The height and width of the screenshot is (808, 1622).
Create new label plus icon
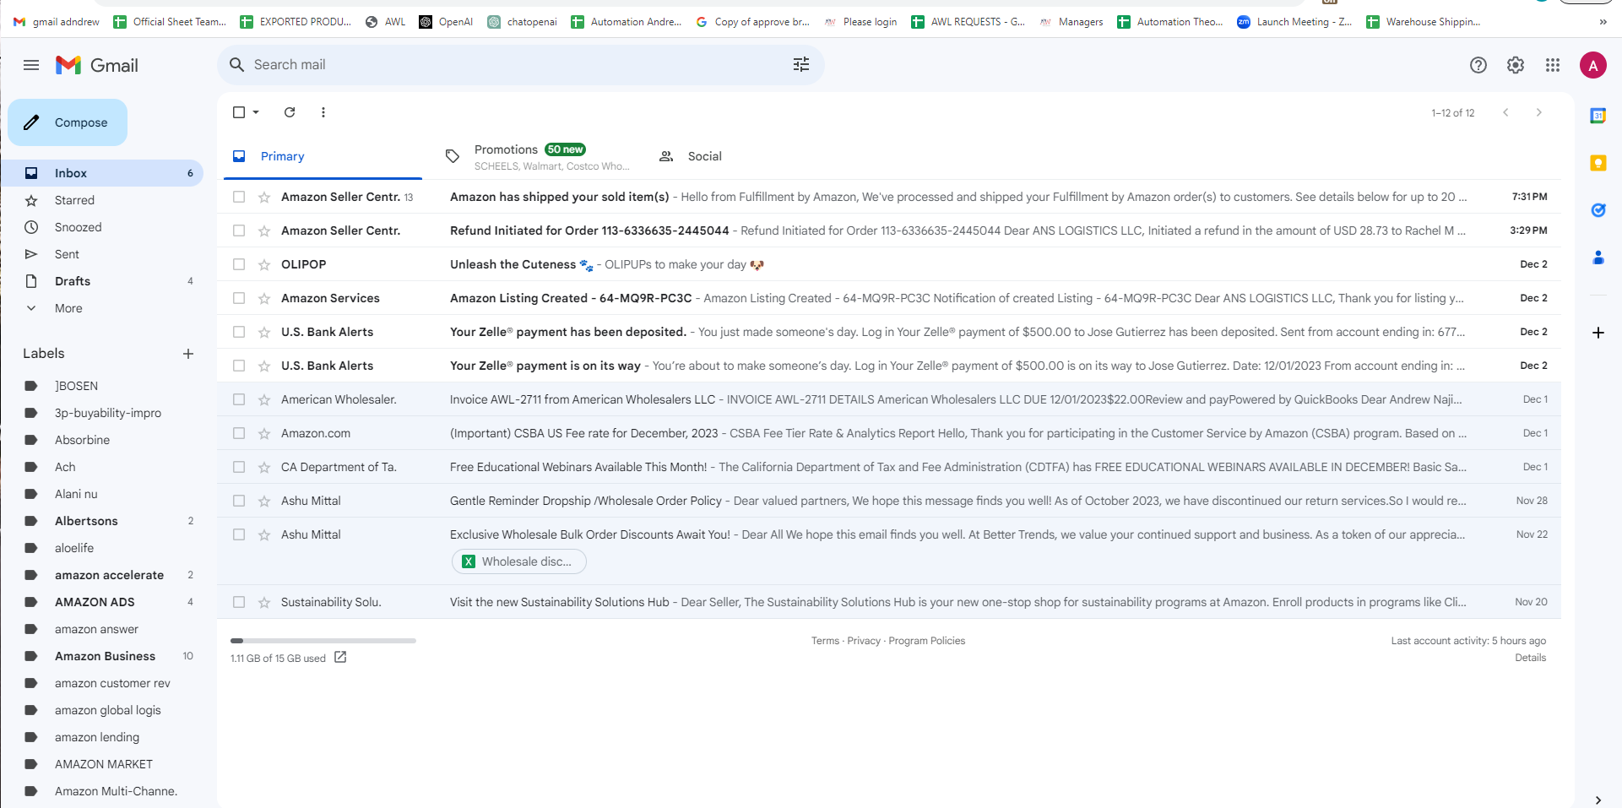tap(188, 354)
